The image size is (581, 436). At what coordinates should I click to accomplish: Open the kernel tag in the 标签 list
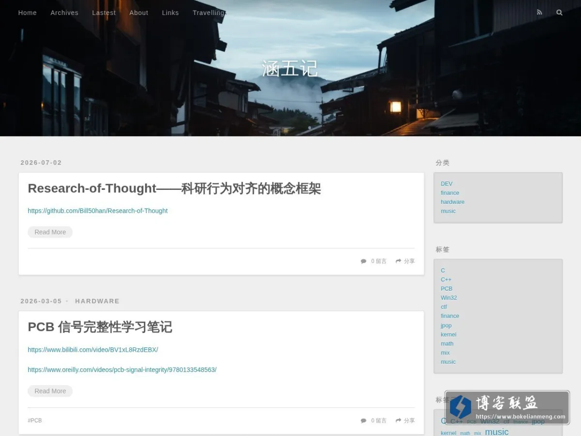tap(448, 335)
